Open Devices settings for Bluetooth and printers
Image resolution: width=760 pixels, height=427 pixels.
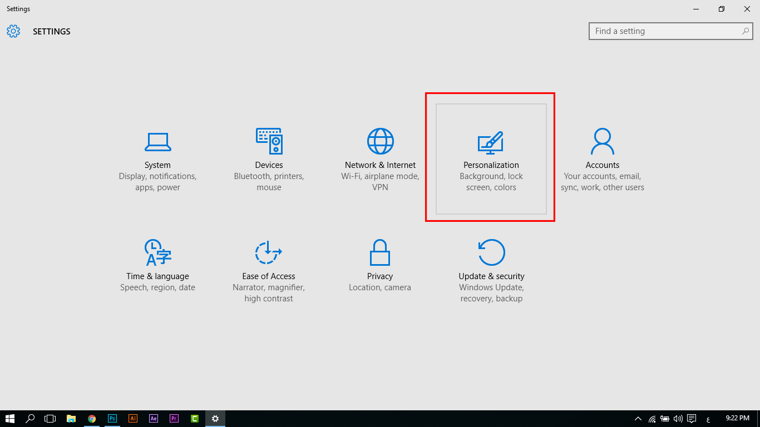coord(269,160)
